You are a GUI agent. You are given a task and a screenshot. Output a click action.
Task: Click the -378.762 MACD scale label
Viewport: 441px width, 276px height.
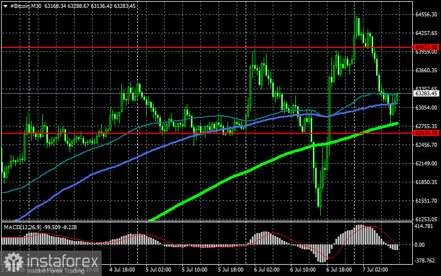[425, 261]
